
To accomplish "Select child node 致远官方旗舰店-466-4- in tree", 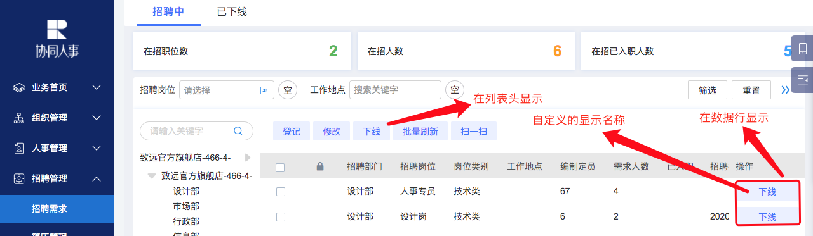I will click(206, 176).
